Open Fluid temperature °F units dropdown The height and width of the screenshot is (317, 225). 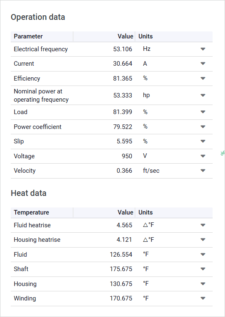(203, 254)
